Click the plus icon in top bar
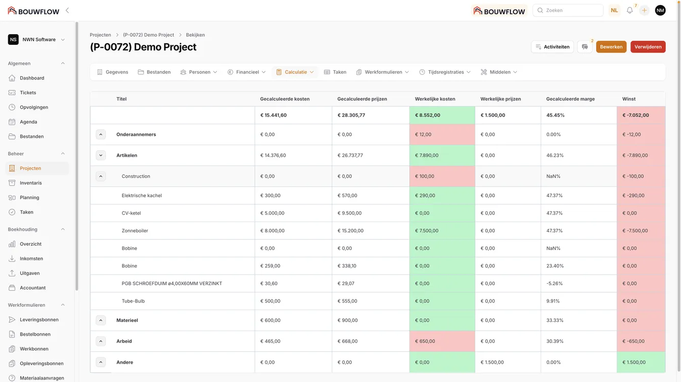681x382 pixels. click(644, 10)
